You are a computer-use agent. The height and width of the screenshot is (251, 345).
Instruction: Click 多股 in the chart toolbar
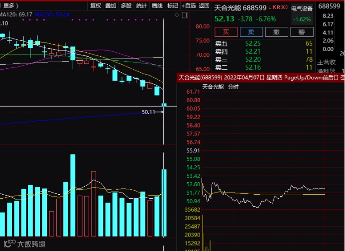pyautogui.click(x=126, y=5)
